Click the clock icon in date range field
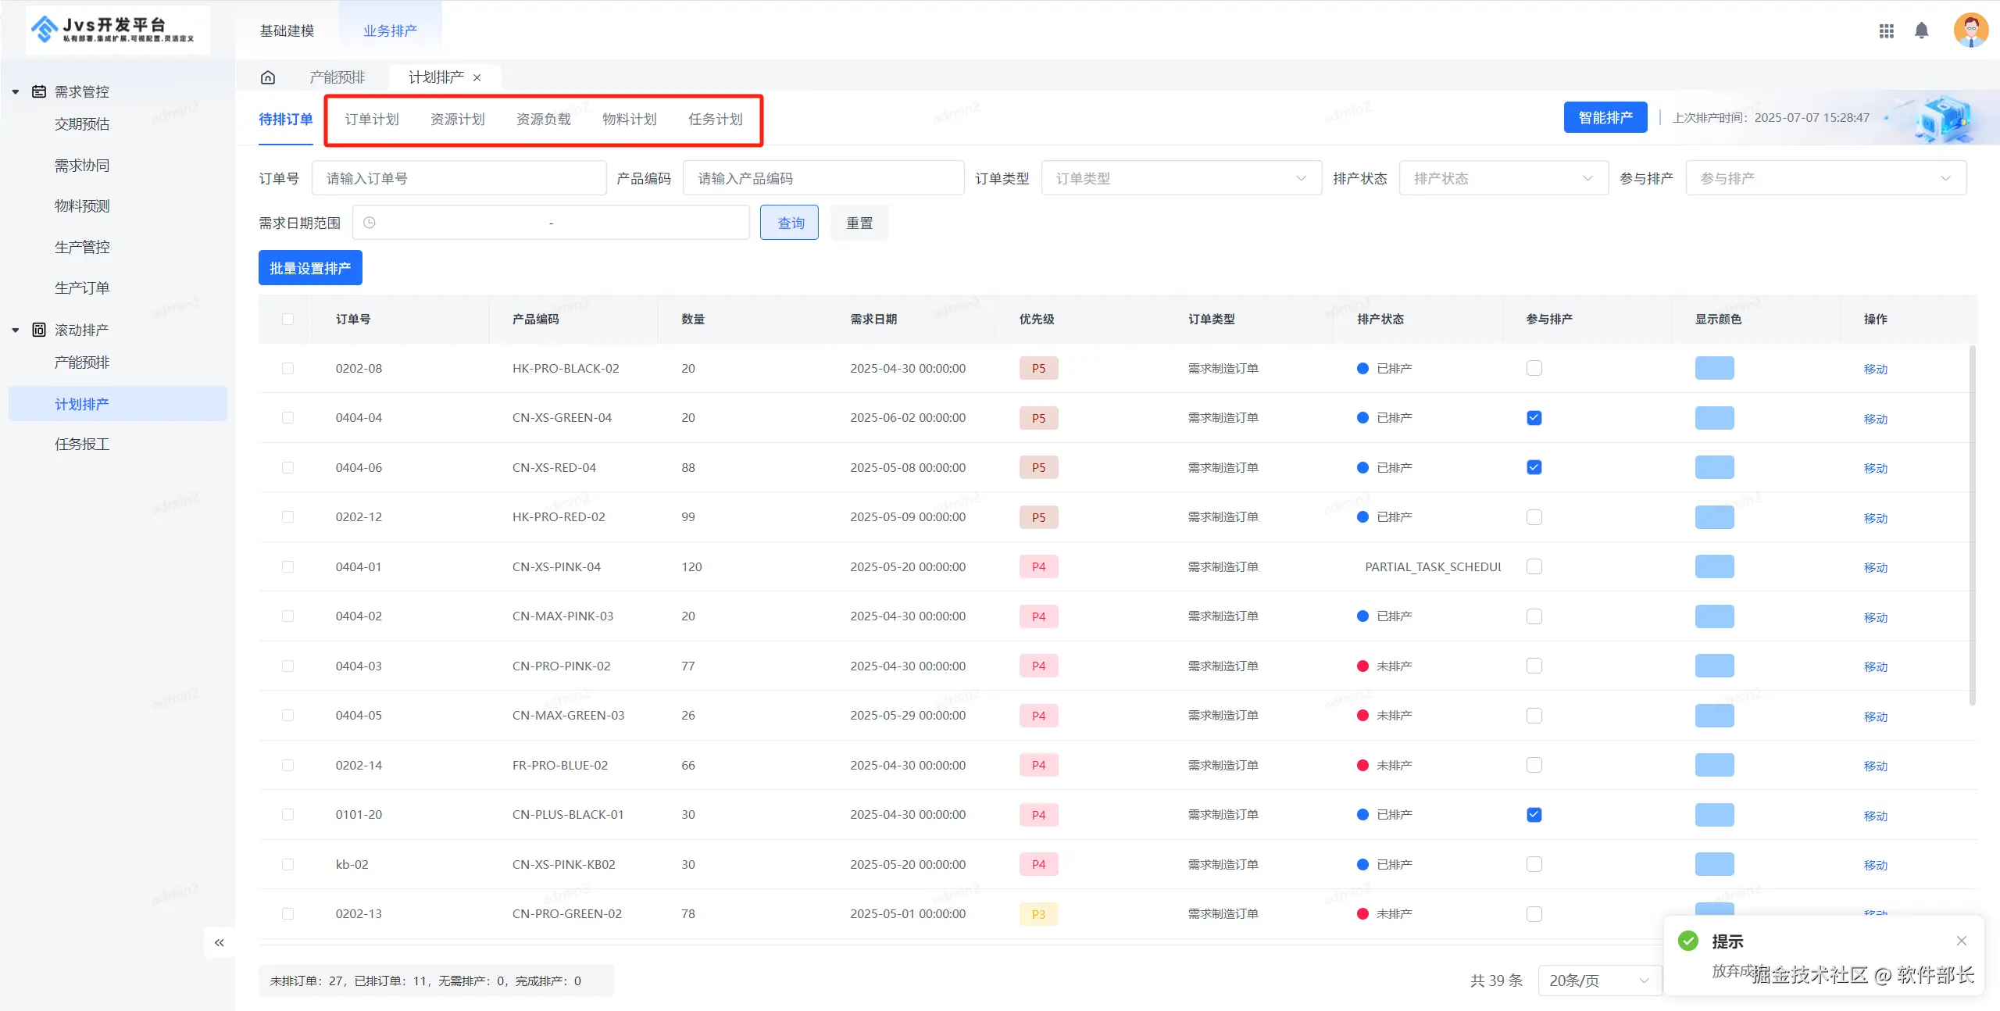This screenshot has width=2000, height=1011. tap(370, 223)
